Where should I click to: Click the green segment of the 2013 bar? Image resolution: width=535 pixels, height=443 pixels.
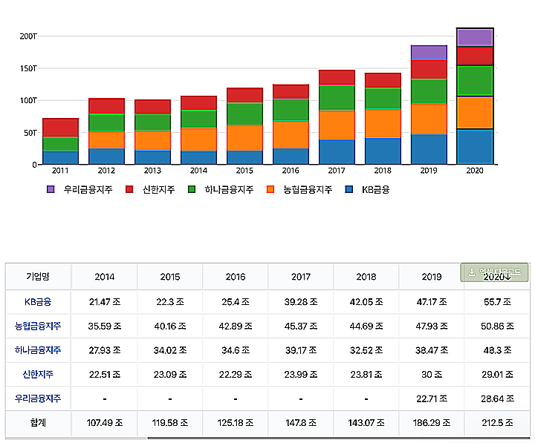(152, 122)
